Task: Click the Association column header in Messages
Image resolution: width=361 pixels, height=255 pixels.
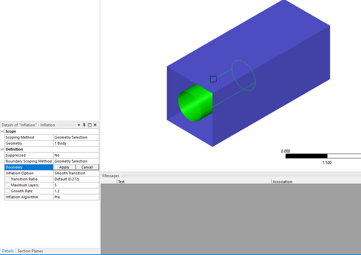Action: click(x=316, y=182)
